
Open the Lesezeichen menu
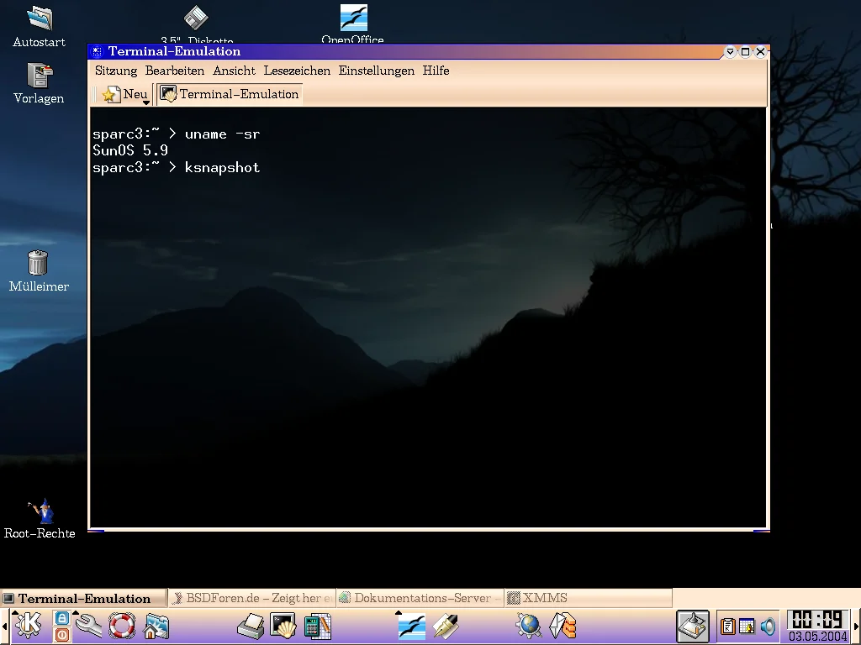coord(297,71)
